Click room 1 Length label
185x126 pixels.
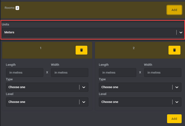[x=11, y=65]
